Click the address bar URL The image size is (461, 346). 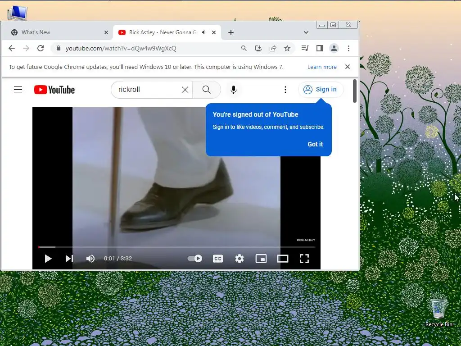point(121,48)
